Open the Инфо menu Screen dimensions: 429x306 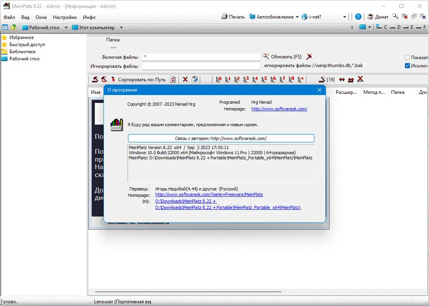(x=89, y=17)
